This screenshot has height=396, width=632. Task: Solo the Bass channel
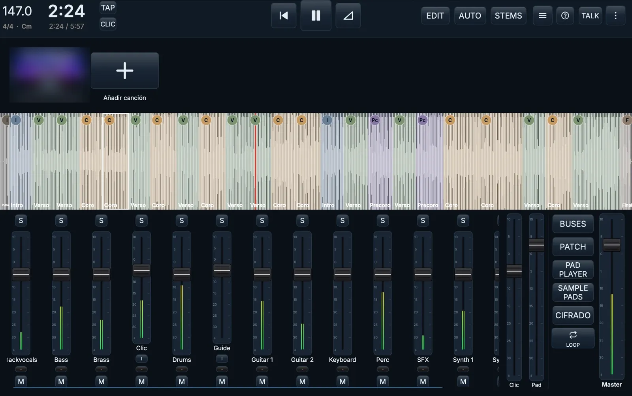pos(61,220)
